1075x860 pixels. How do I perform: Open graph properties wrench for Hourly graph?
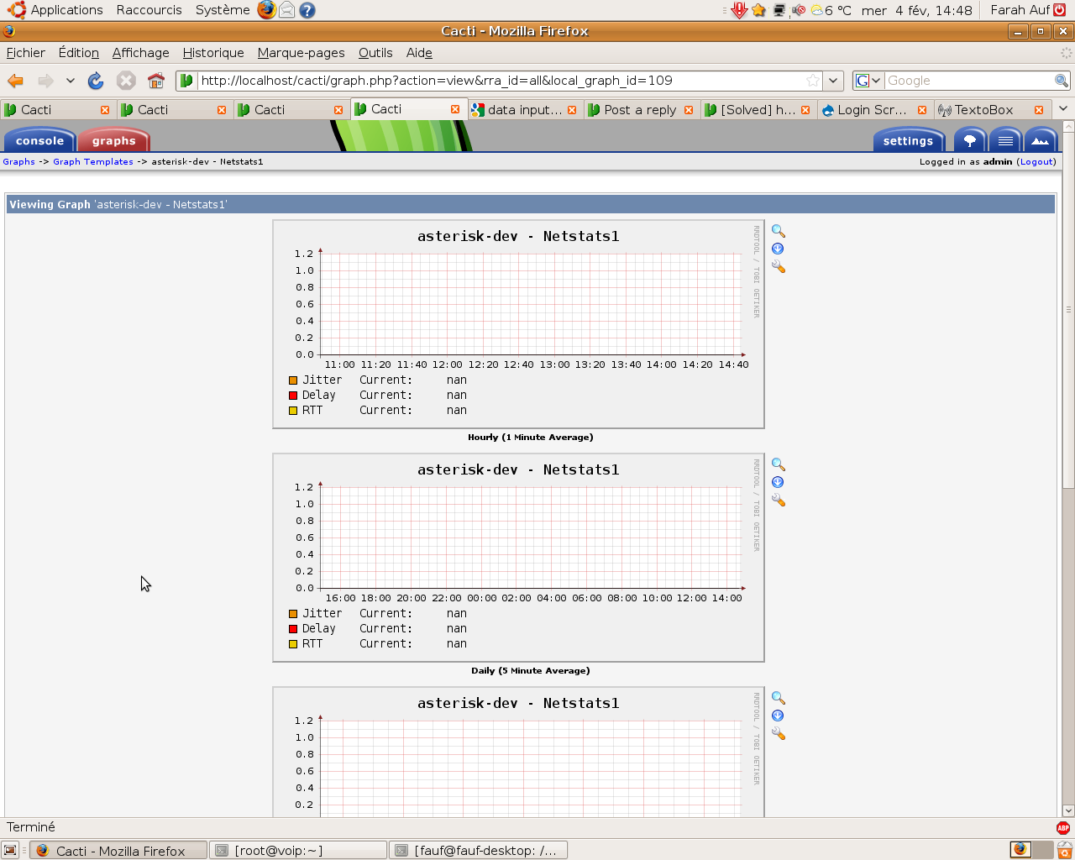point(778,266)
